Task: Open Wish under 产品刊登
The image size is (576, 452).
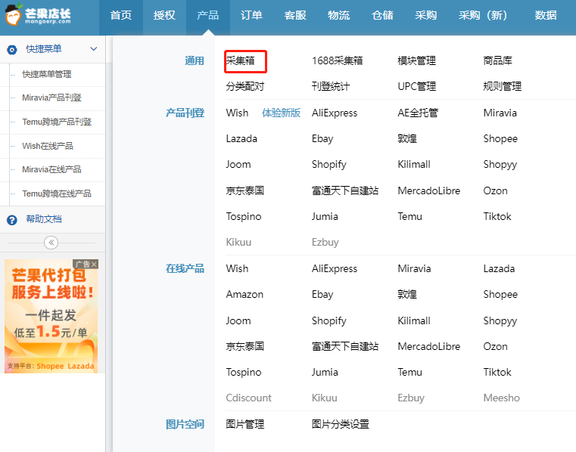Action: coord(238,113)
